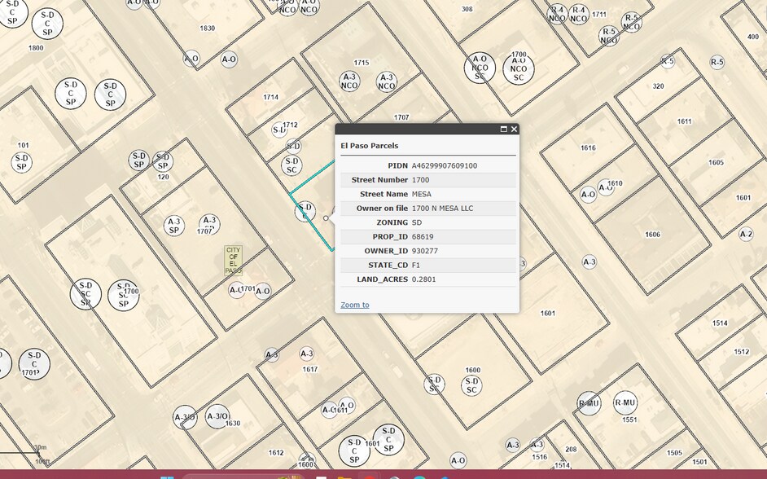This screenshot has height=479, width=767.
Task: Click the City of El Paso map label
Action: tap(234, 260)
